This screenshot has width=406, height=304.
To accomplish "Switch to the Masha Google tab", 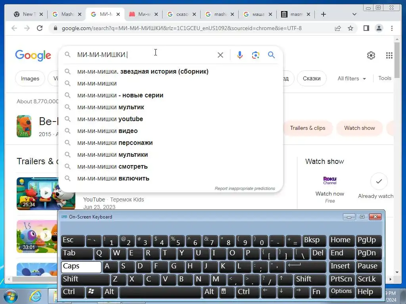I will click(x=67, y=14).
